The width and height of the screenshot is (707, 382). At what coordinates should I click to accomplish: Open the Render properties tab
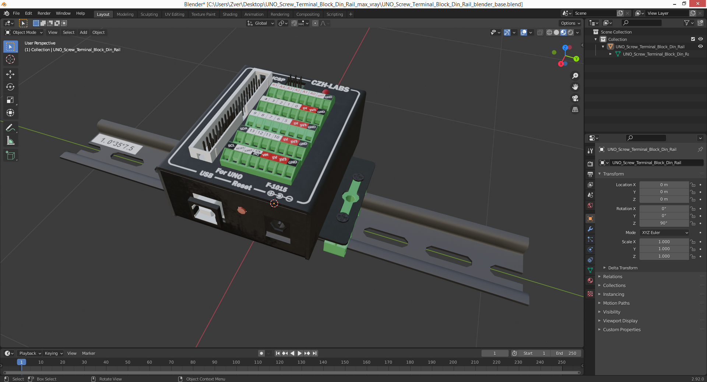[590, 164]
